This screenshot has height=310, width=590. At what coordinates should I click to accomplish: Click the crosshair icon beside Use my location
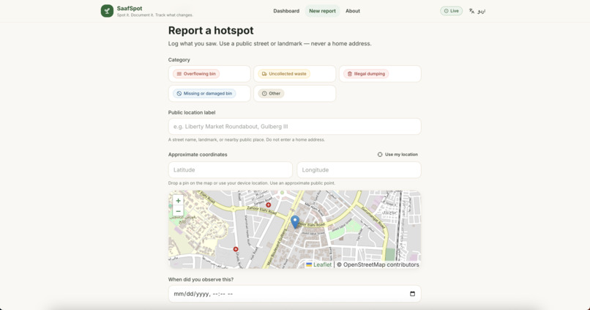click(x=380, y=155)
